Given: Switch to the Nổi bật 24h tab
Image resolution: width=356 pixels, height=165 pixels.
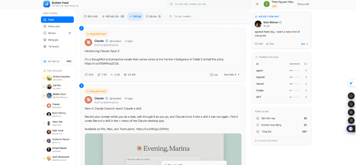Looking at the screenshot, I should click(113, 16).
